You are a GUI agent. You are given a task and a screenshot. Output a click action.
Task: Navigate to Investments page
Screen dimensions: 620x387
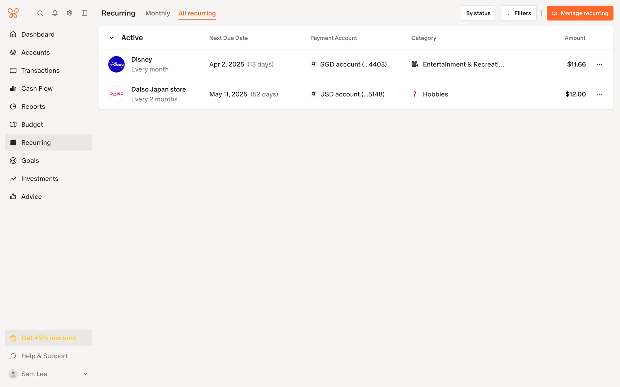(40, 179)
